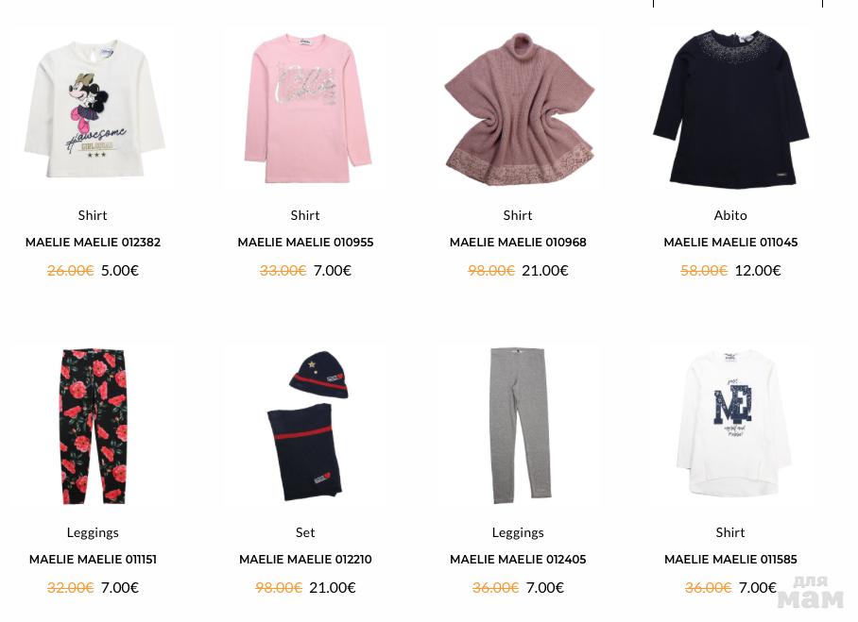Open the pink long-sleeve shirt image
The image size is (858, 622).
[305, 108]
